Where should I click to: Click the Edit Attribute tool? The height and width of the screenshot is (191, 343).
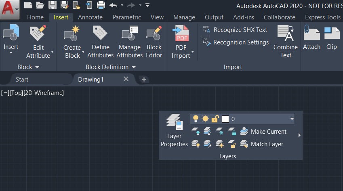click(x=38, y=41)
